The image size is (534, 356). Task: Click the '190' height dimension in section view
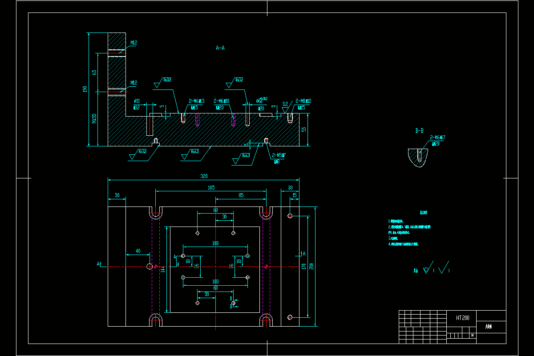pyautogui.click(x=85, y=89)
